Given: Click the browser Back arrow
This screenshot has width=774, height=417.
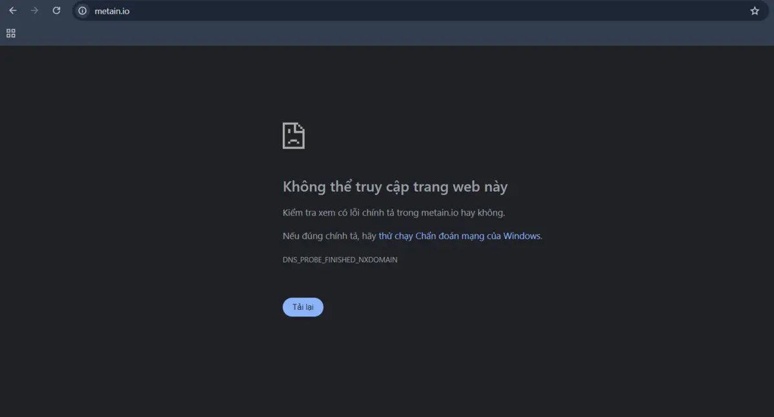Looking at the screenshot, I should 13,10.
